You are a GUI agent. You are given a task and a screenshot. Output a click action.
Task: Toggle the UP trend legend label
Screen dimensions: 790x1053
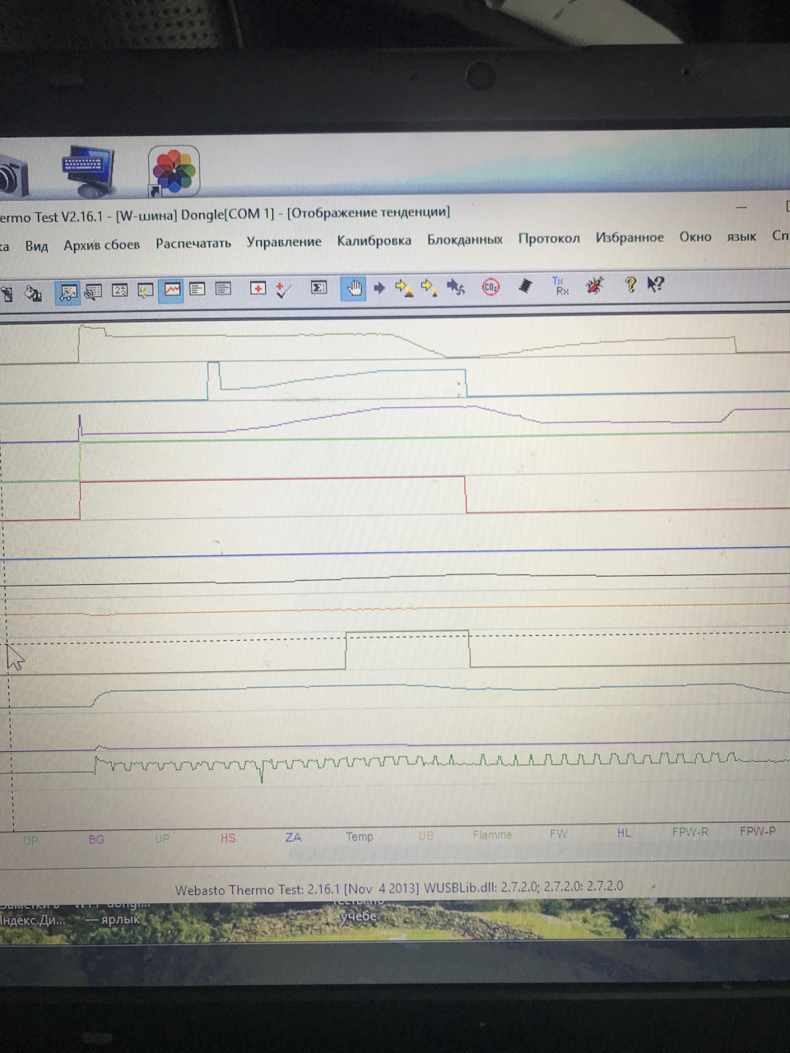(x=162, y=839)
